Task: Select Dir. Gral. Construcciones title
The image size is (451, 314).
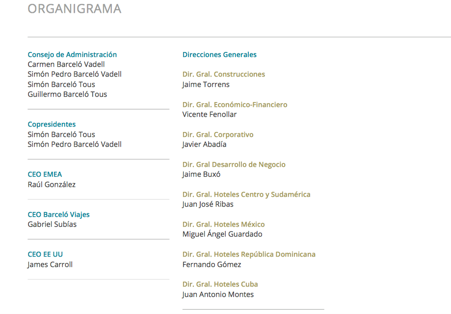Action: coord(224,75)
